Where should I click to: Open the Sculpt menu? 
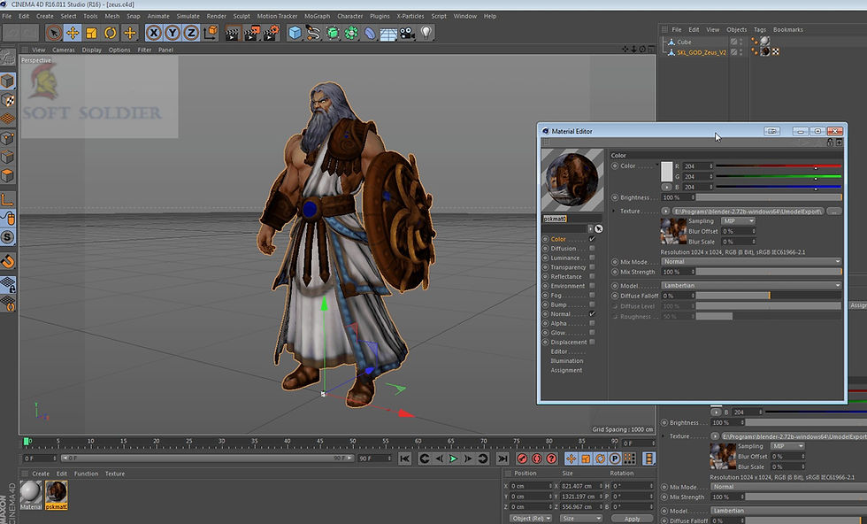click(242, 16)
